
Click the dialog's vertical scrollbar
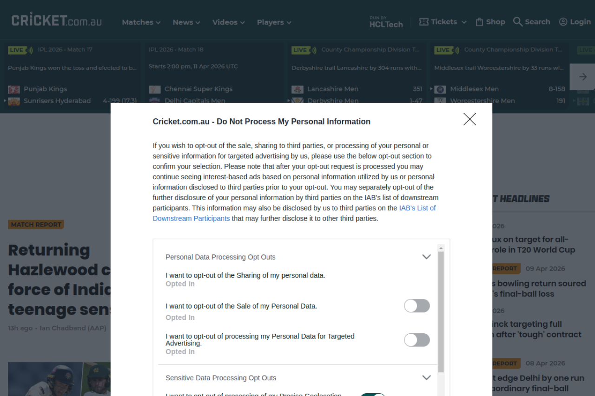pos(441,311)
